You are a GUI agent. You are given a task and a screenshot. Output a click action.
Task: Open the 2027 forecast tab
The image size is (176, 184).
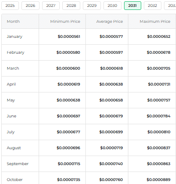pos(51,6)
